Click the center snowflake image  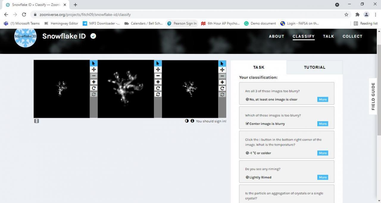[x=126, y=89]
